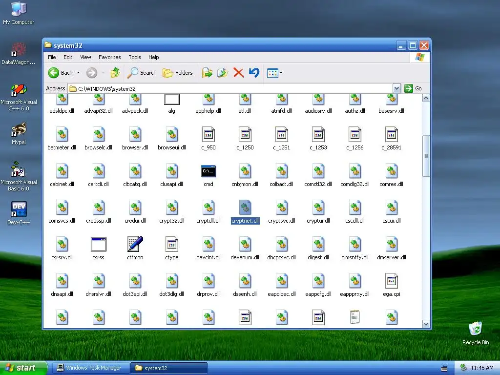Viewport: 500px width, 375px height.
Task: Click the Back arrow button
Action: 61,73
